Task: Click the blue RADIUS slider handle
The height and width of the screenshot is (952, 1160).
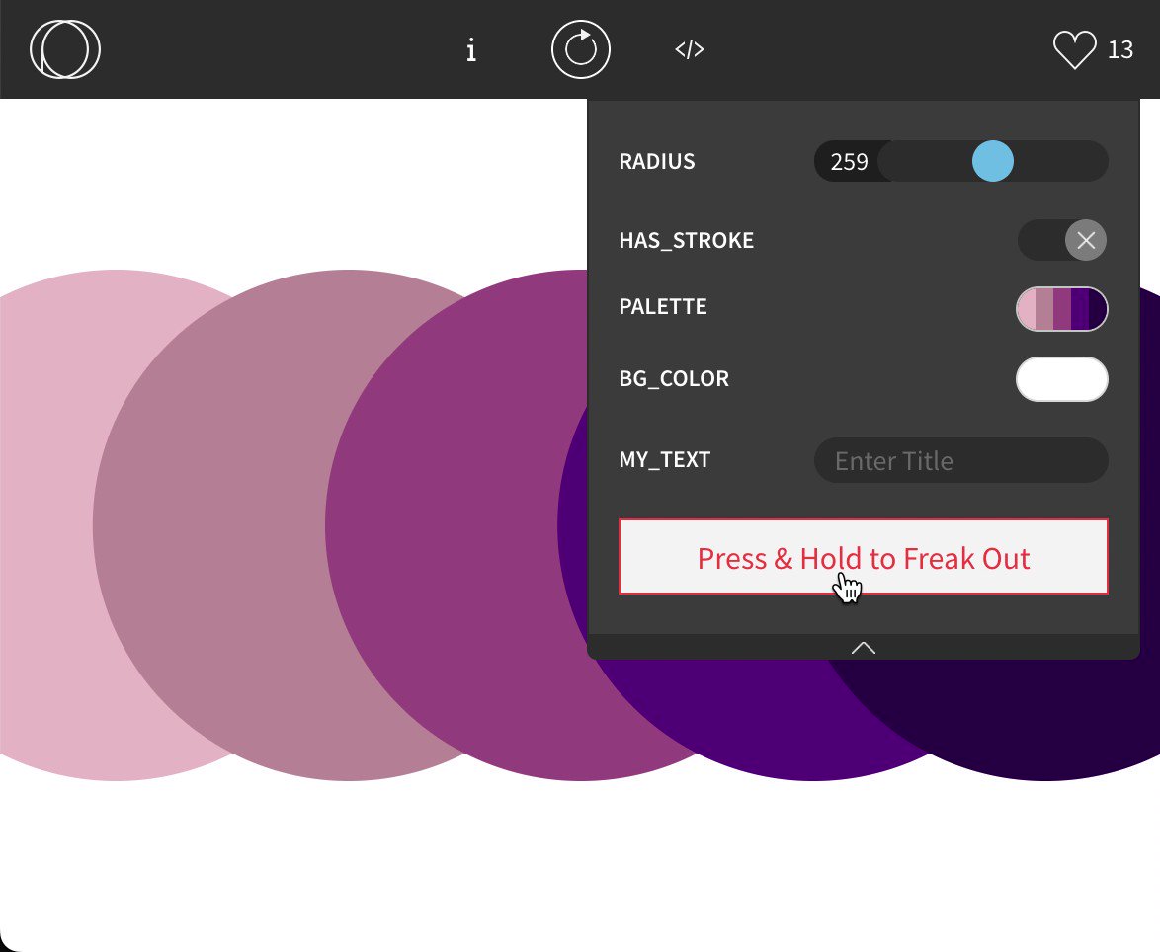Action: coord(992,161)
